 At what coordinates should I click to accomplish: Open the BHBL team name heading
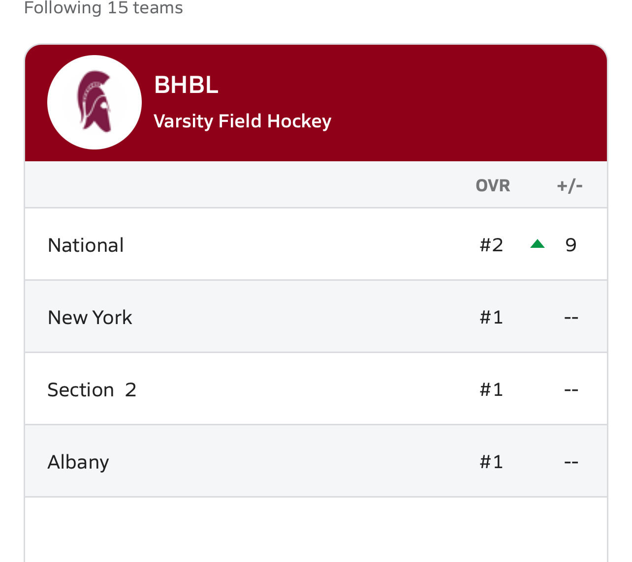186,85
